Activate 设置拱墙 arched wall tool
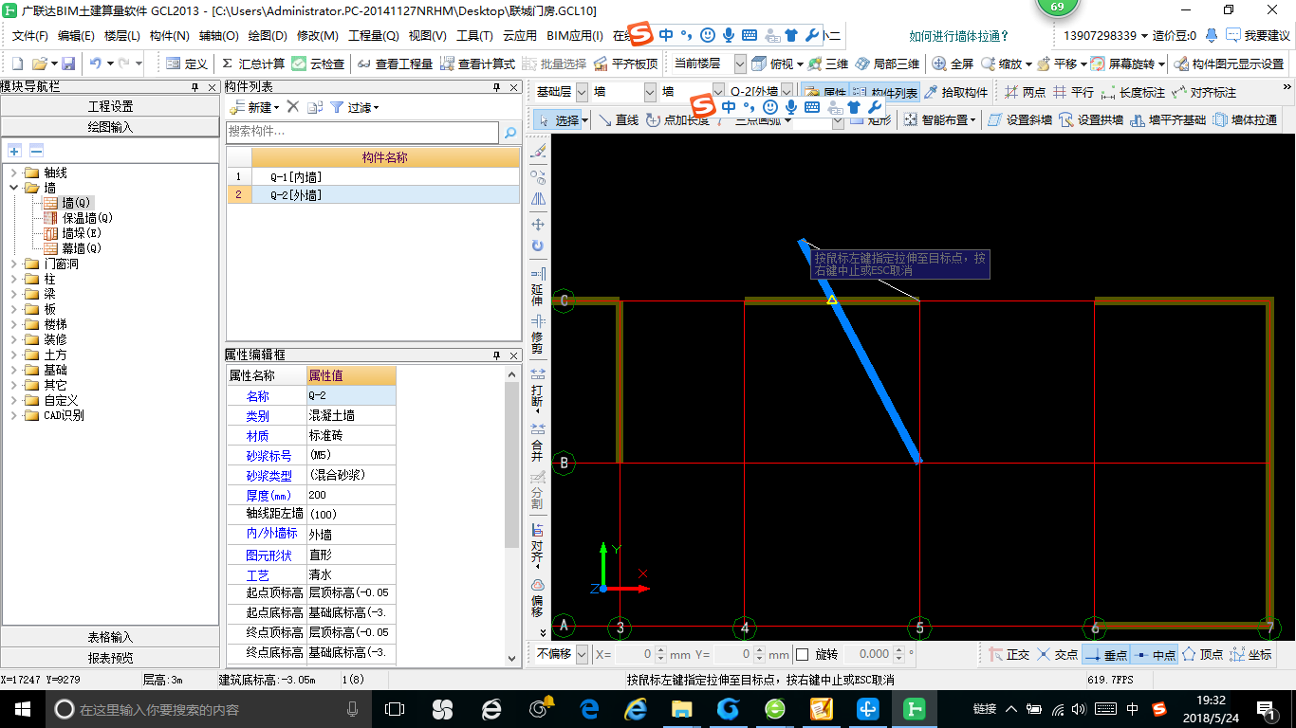1296x728 pixels. click(1092, 120)
